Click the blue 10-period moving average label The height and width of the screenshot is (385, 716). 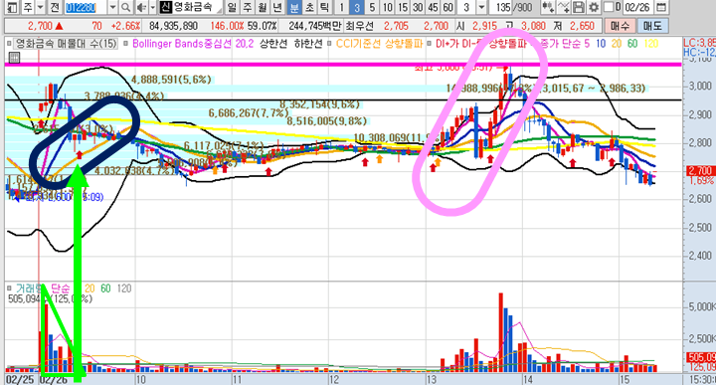click(601, 44)
